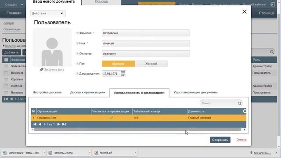Open grid settings gear icon
The width and height of the screenshot is (281, 158).
pyautogui.click(x=245, y=111)
